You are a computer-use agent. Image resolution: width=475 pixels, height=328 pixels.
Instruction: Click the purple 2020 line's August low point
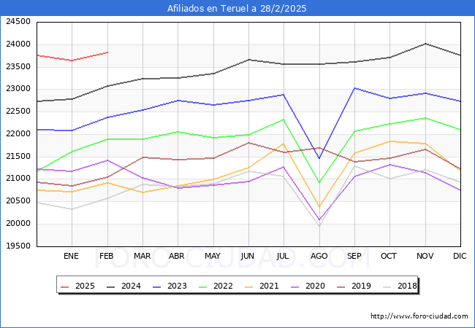(x=319, y=219)
